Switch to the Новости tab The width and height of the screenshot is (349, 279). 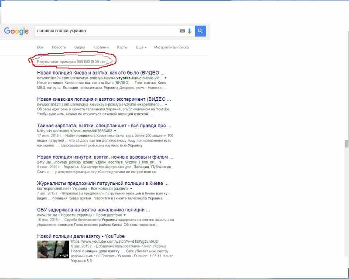(59, 47)
